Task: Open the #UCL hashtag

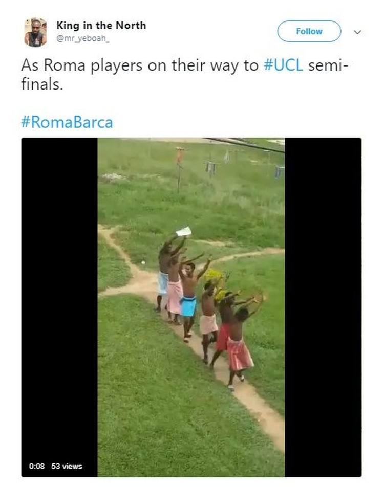Action: pos(283,65)
